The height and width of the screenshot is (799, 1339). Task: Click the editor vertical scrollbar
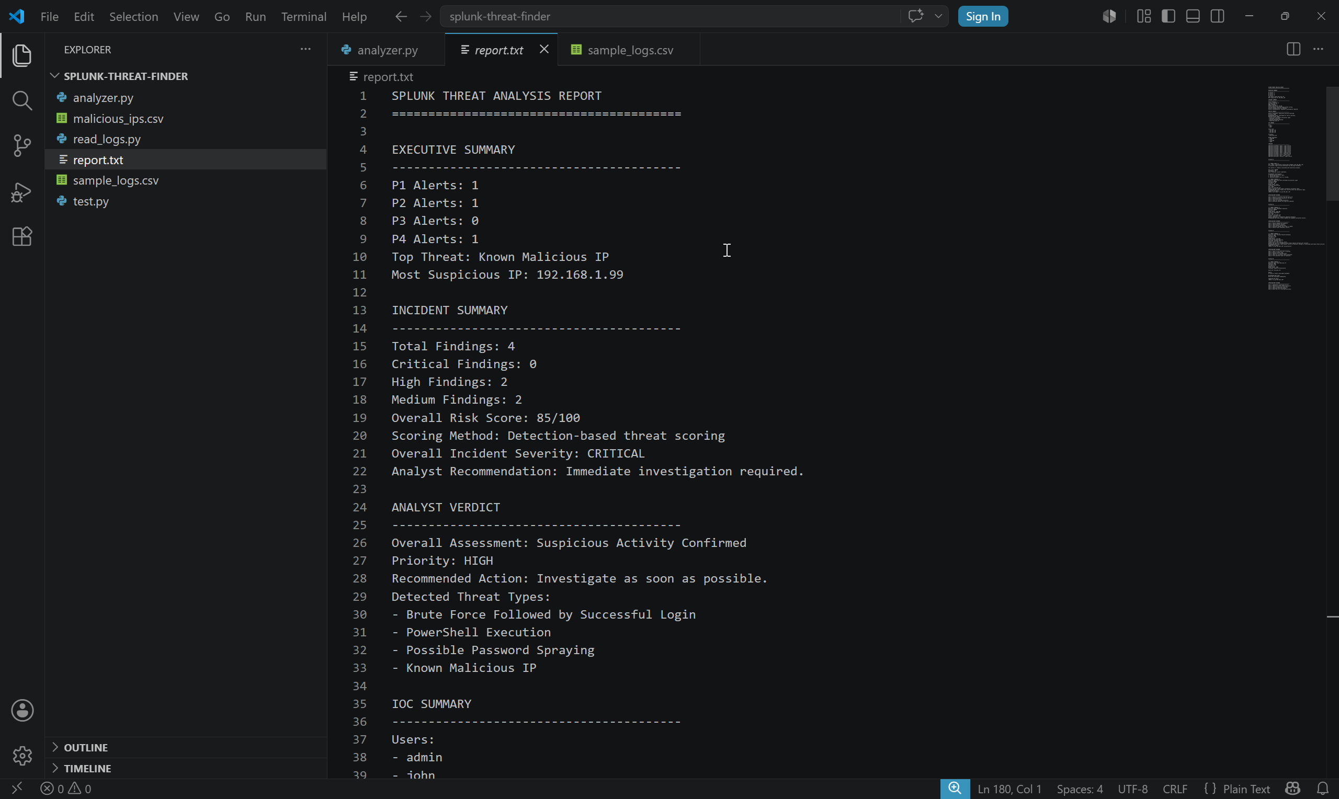(x=1332, y=143)
